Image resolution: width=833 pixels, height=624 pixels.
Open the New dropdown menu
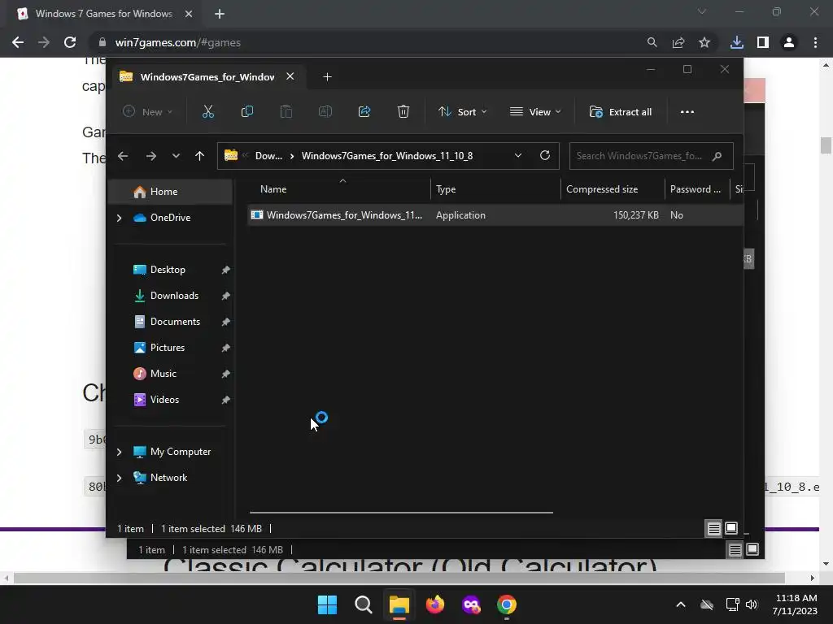click(x=148, y=112)
